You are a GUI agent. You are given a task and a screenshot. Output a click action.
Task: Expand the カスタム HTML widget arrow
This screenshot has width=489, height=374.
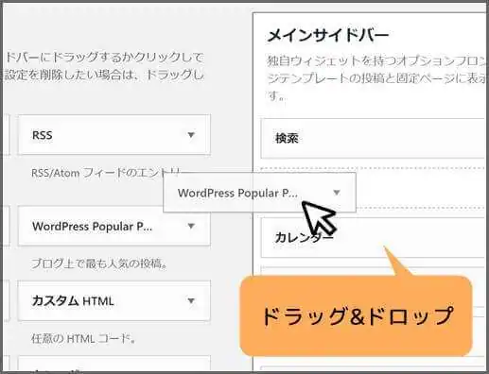pos(191,300)
